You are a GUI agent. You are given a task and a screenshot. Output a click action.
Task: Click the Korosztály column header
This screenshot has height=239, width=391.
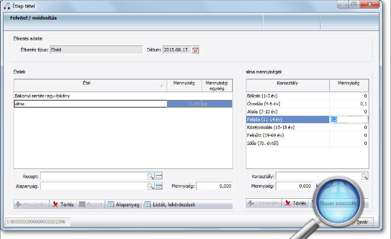[x=287, y=83]
